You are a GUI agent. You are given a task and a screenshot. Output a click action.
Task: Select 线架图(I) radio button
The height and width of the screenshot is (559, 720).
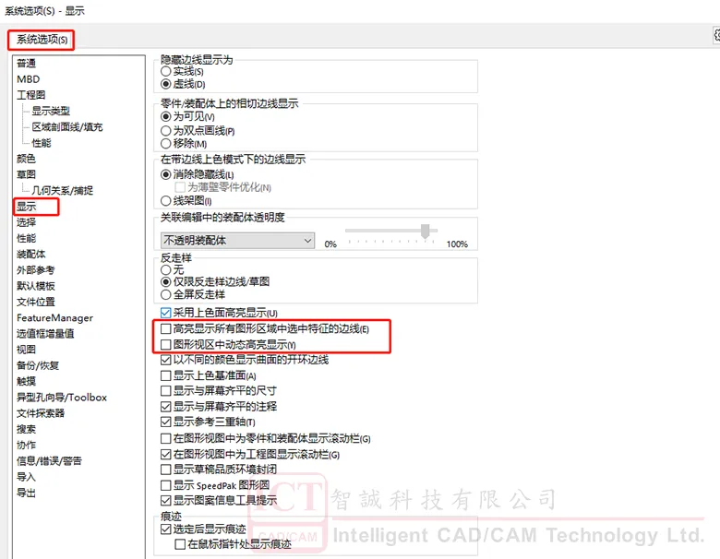coord(166,201)
